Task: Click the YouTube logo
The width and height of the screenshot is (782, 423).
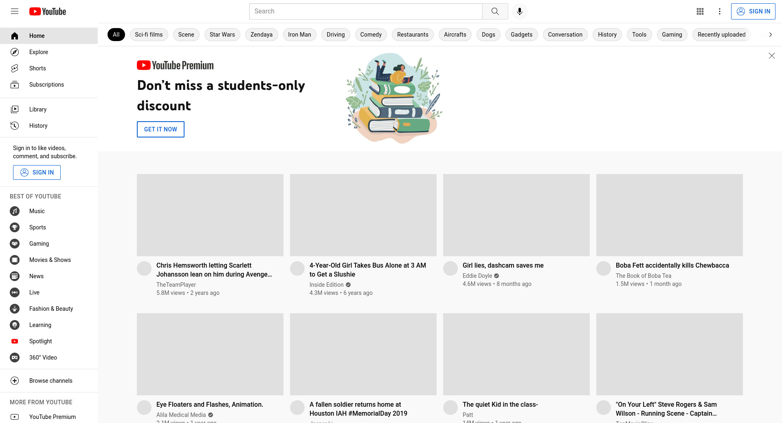Action: pos(48,11)
